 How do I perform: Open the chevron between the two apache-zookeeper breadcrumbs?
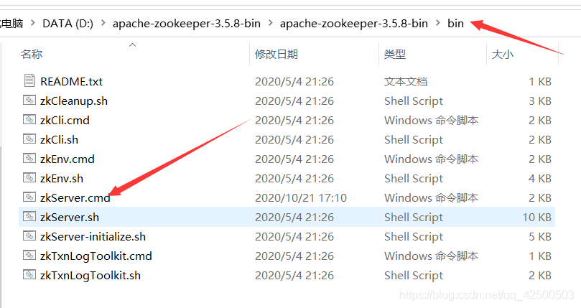tap(271, 24)
